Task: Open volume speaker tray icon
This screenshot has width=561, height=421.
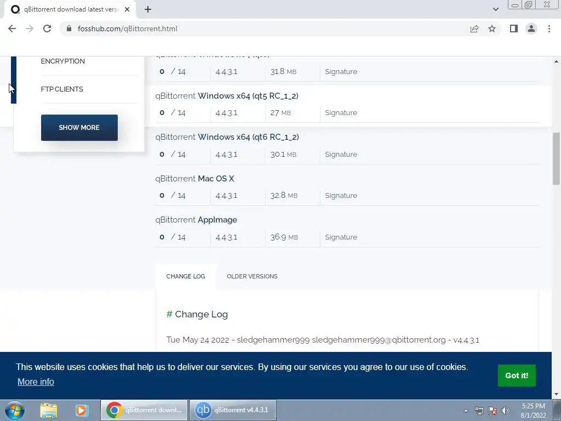Action: 506,411
